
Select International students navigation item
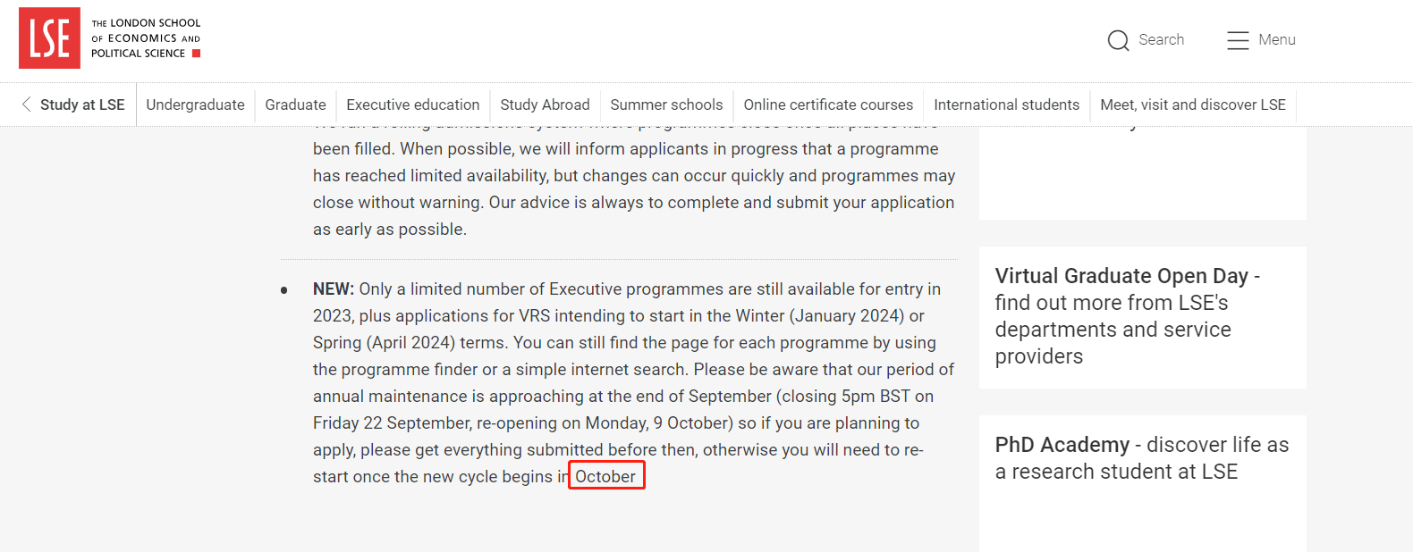pyautogui.click(x=1006, y=105)
